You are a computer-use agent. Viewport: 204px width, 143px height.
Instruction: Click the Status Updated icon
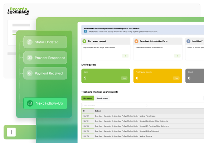tap(30, 42)
